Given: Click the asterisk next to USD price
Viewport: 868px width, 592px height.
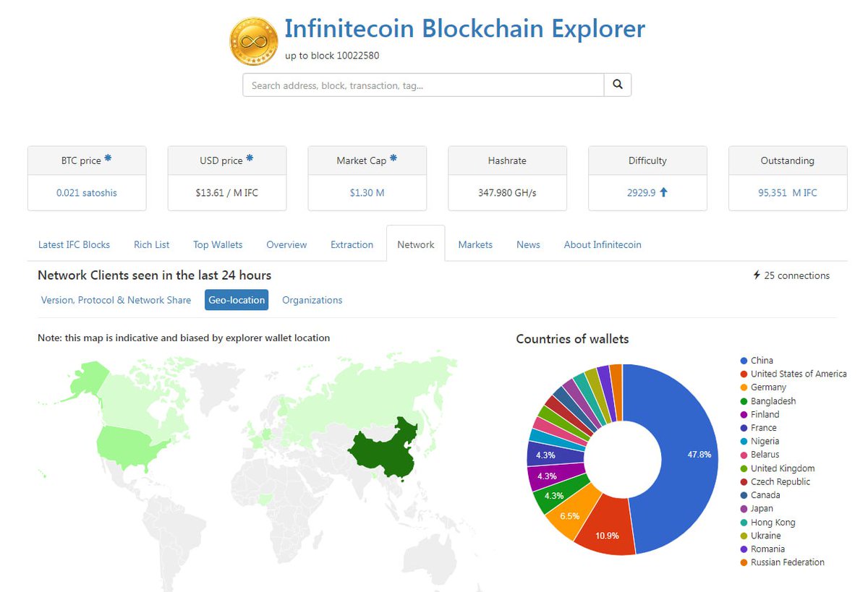Looking at the screenshot, I should click(250, 158).
